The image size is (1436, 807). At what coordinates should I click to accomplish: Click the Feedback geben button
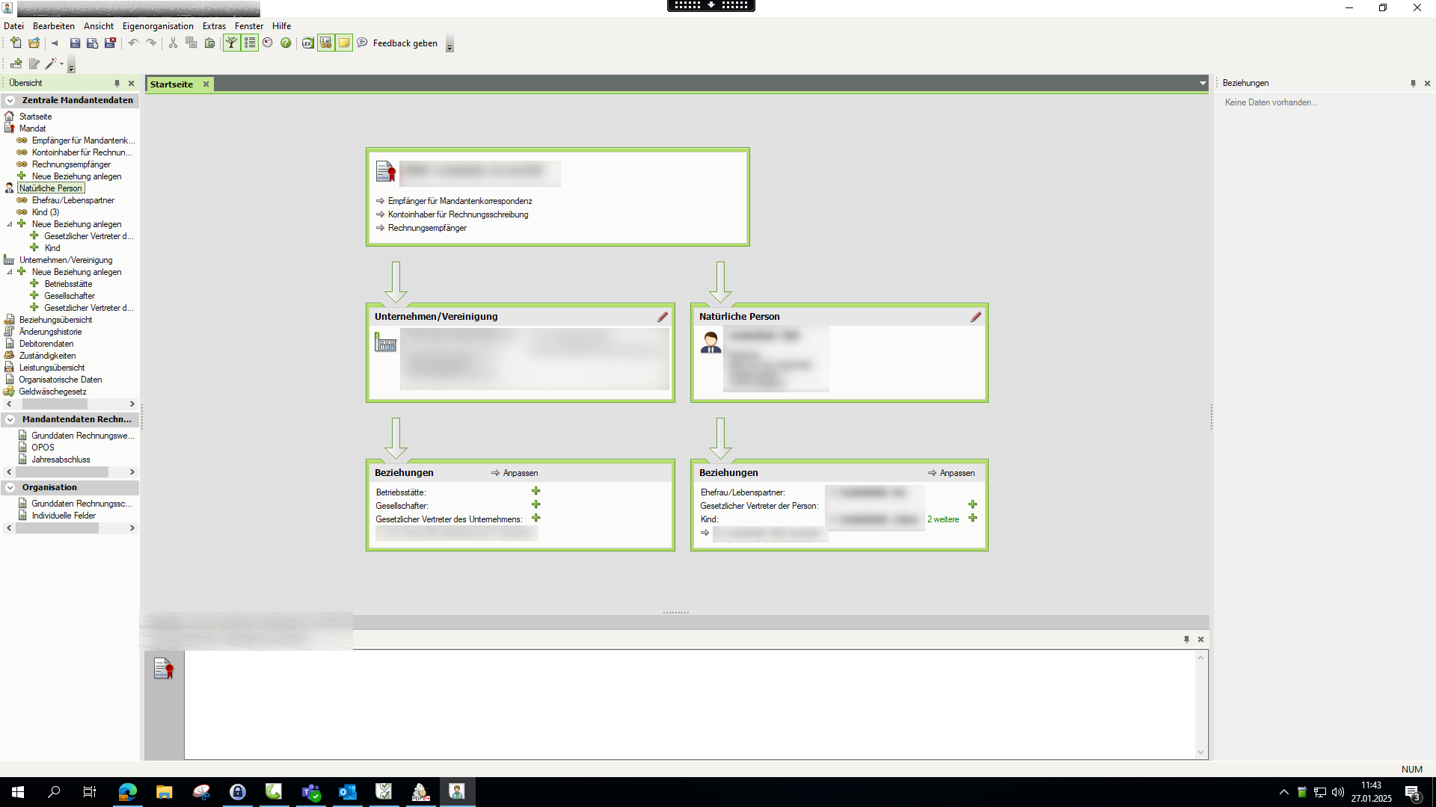click(405, 43)
